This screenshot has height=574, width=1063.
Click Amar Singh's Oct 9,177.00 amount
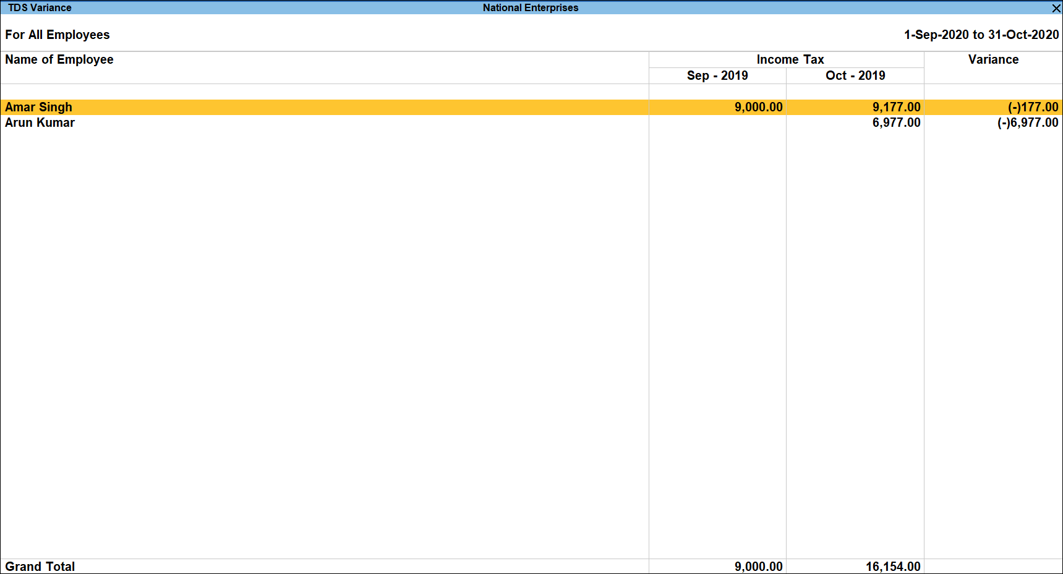895,107
